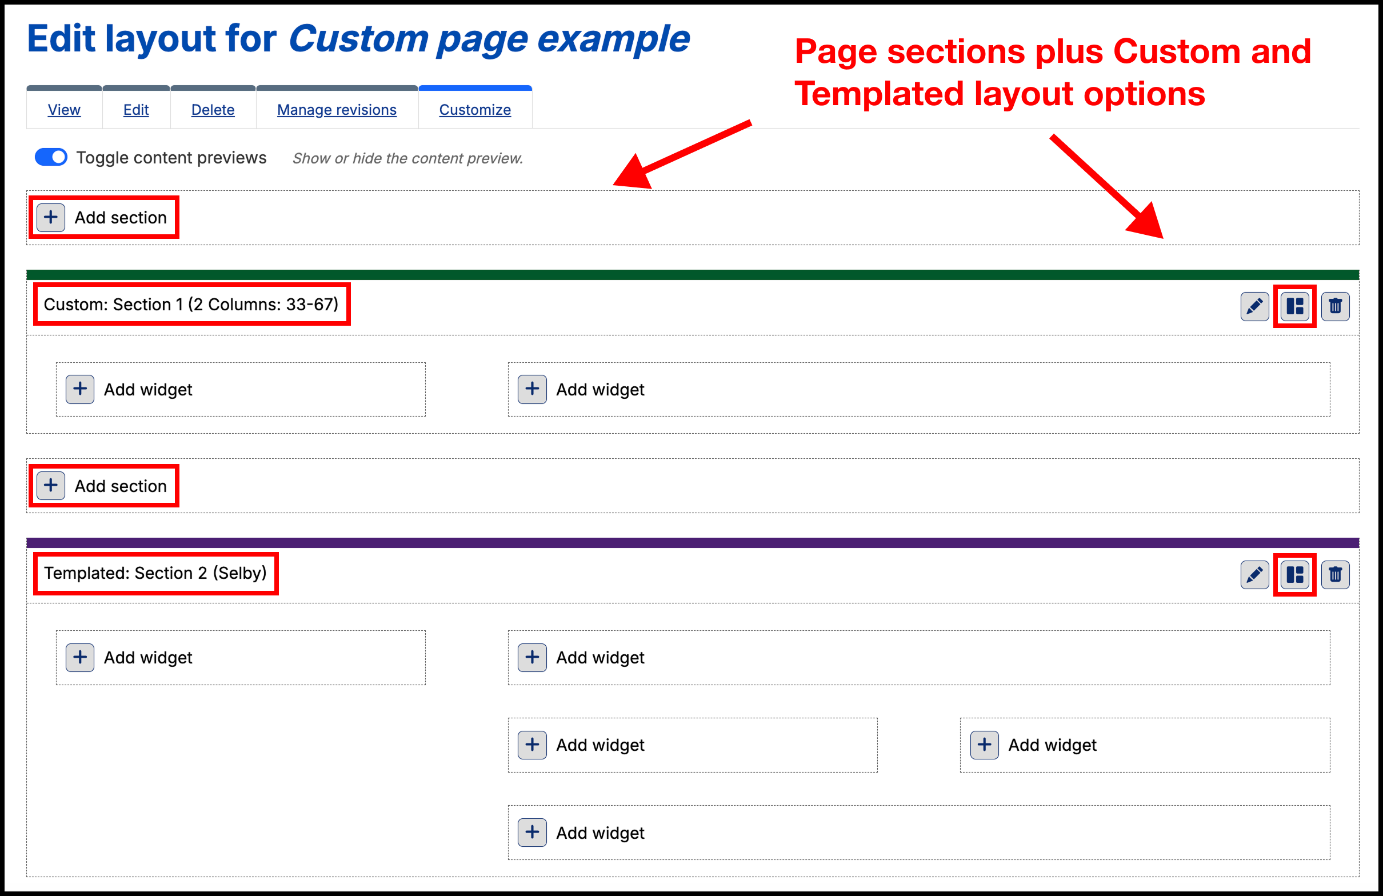Toggle content previews switch

point(51,158)
